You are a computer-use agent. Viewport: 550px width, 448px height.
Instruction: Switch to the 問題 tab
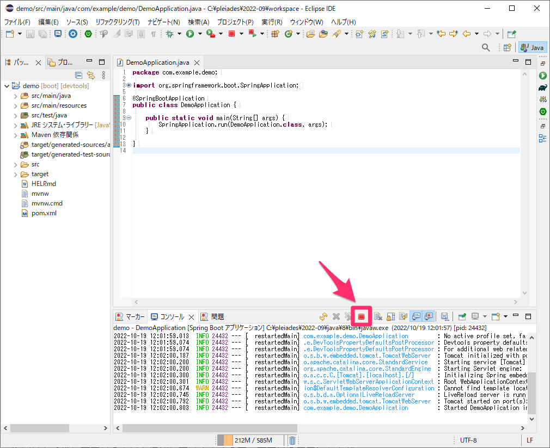pyautogui.click(x=212, y=316)
